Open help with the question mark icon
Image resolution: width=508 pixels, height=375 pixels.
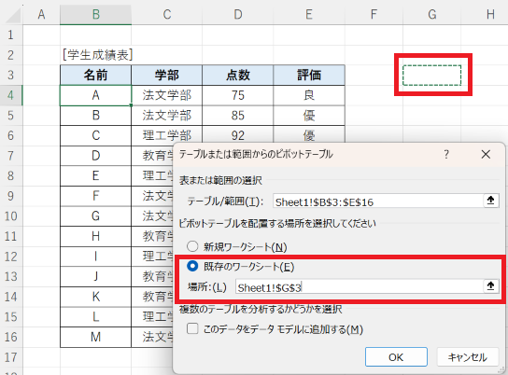446,154
